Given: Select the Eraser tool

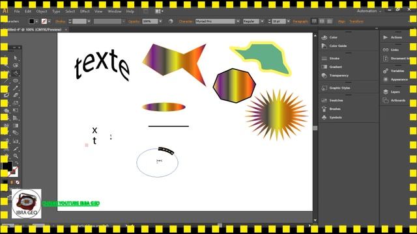Looking at the screenshot, I should coord(16,95).
